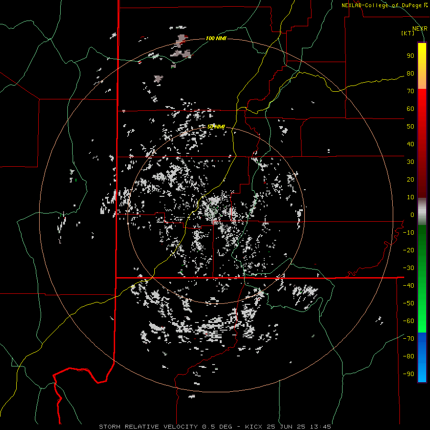Click the positive 30 scale value
Screen dimensions: 430x430
coord(410,162)
